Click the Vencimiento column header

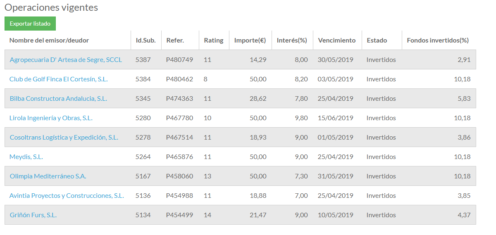(336, 40)
